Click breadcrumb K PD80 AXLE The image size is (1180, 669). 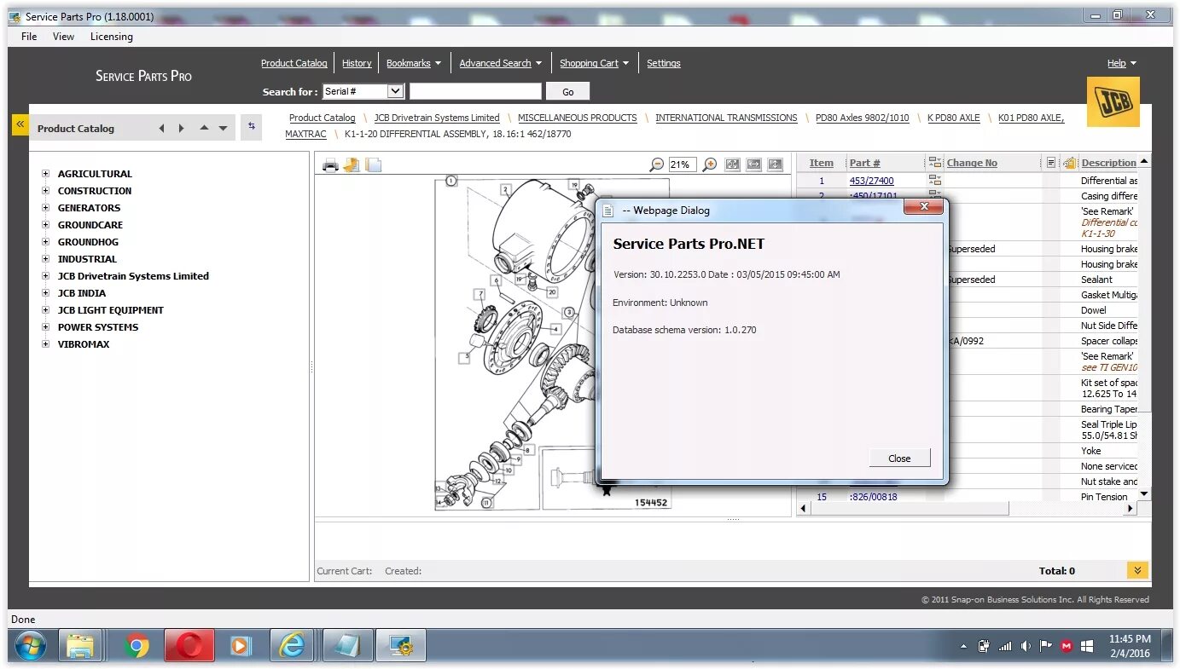954,118
